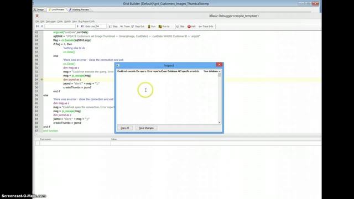The image size is (354, 199).
Task: Open the Debugger menu
Action: click(x=50, y=22)
